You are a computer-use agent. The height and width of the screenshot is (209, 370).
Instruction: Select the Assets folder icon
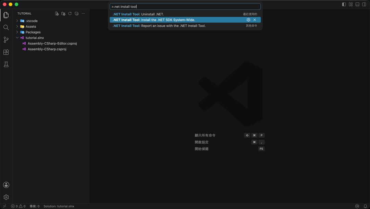click(22, 27)
